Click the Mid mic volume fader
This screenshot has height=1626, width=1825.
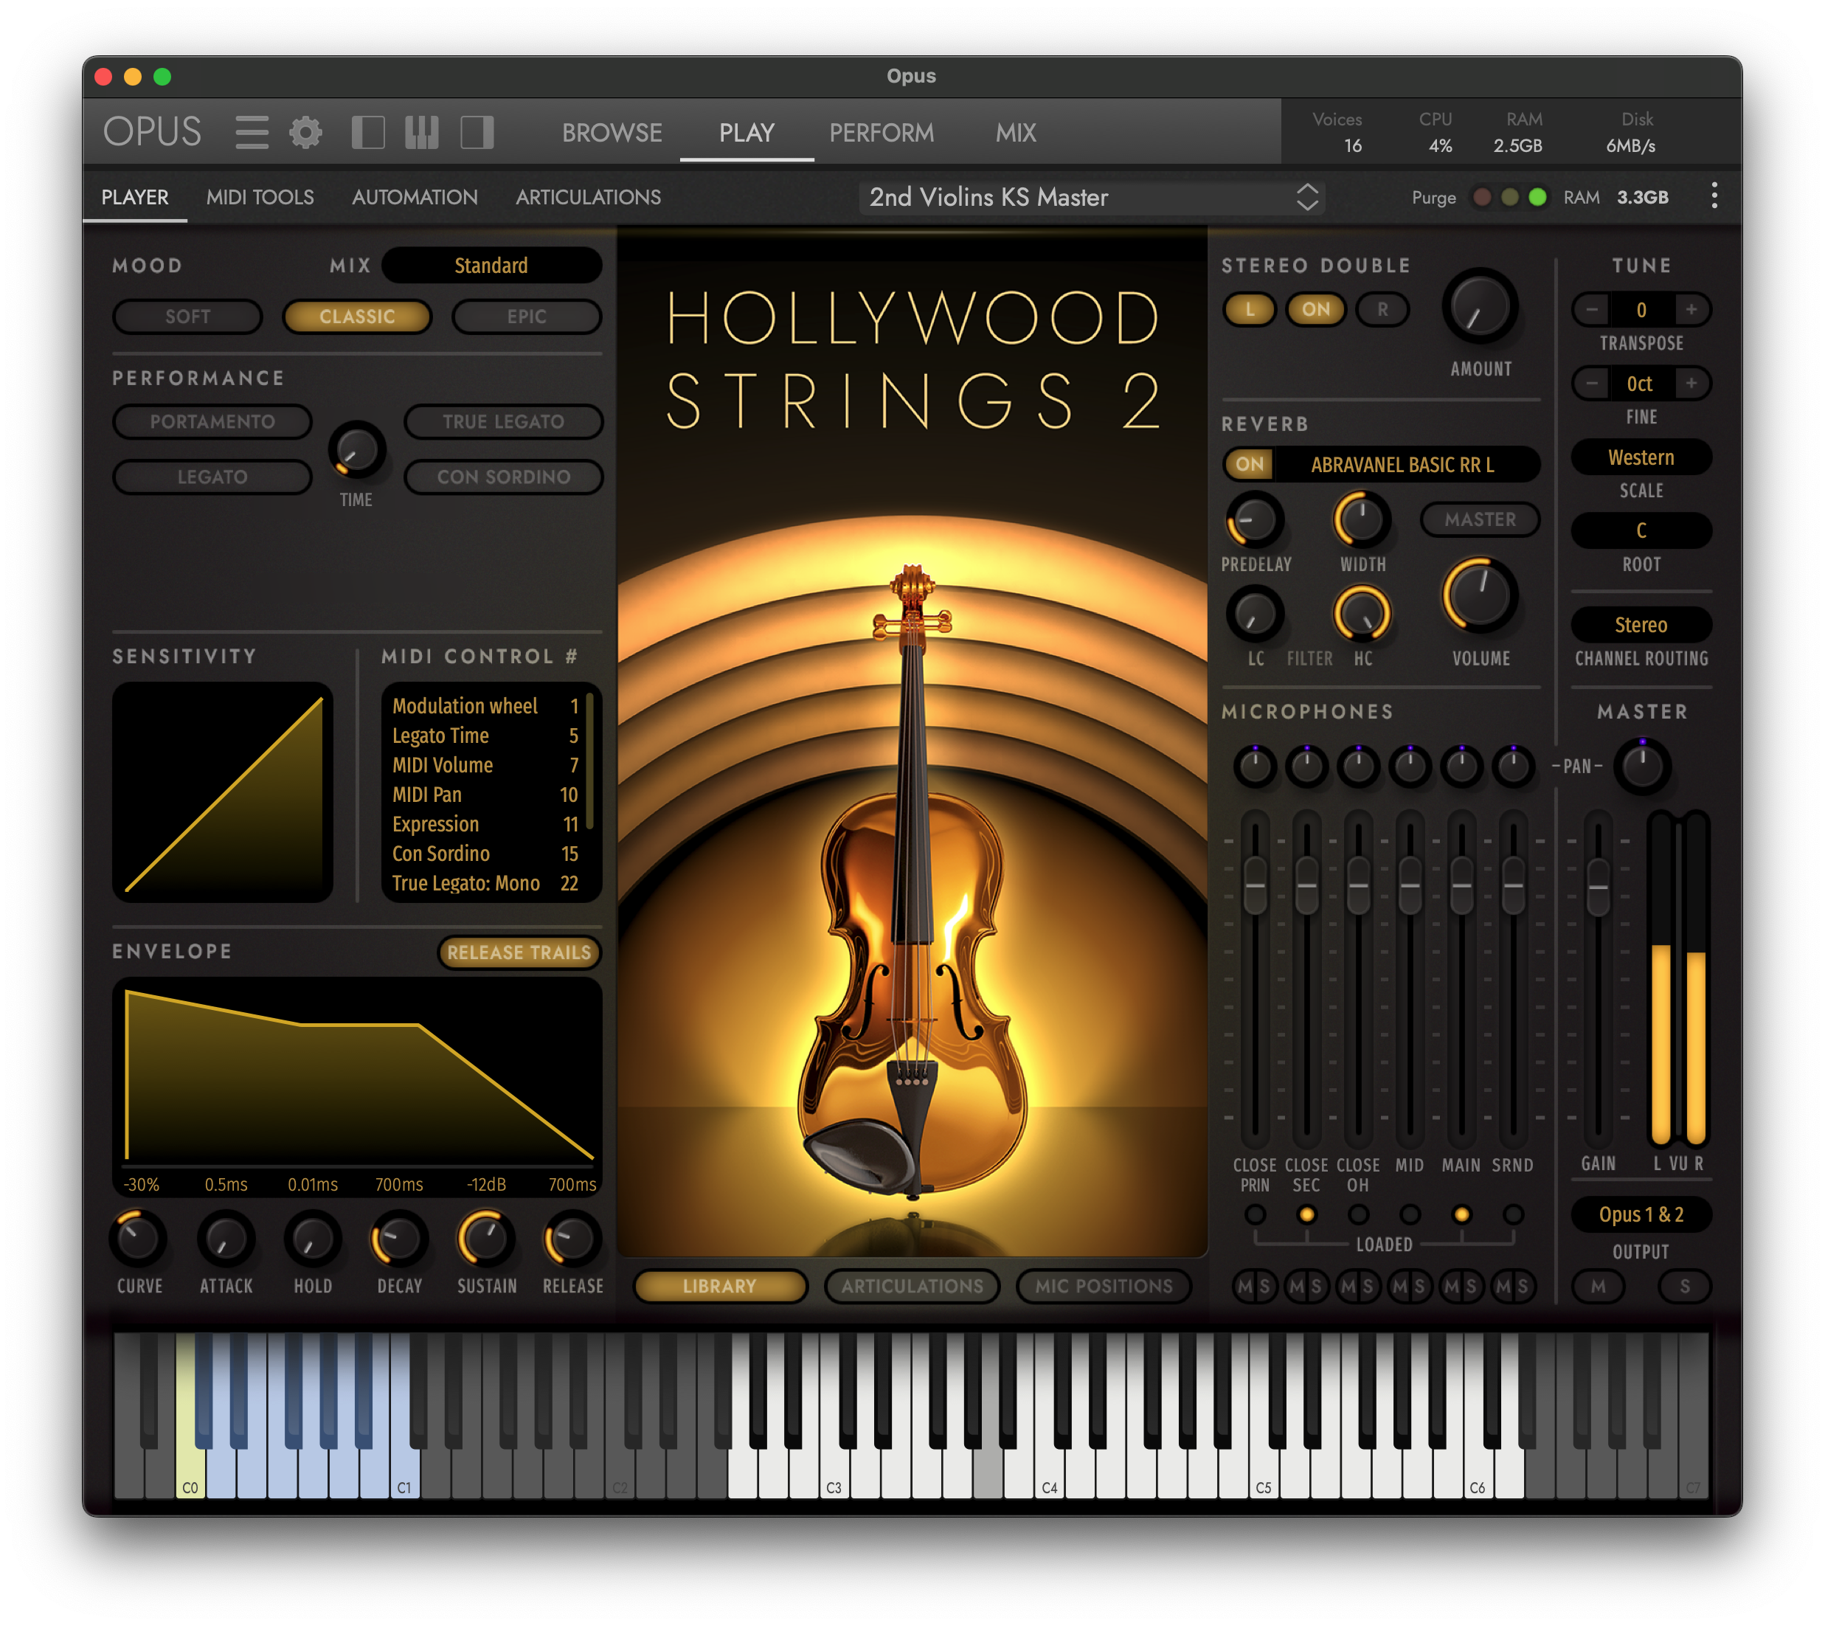(x=1410, y=885)
